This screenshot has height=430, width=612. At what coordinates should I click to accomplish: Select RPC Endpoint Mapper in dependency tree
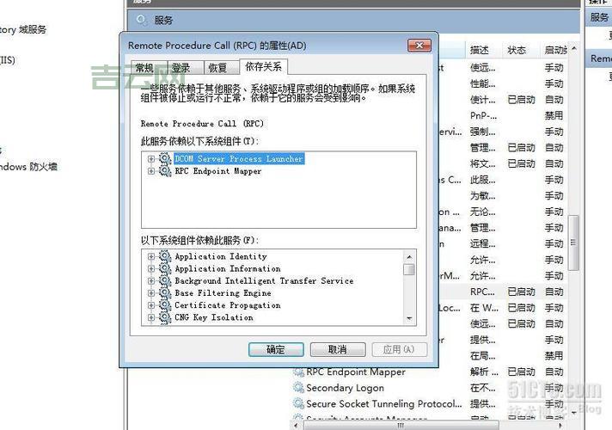217,171
